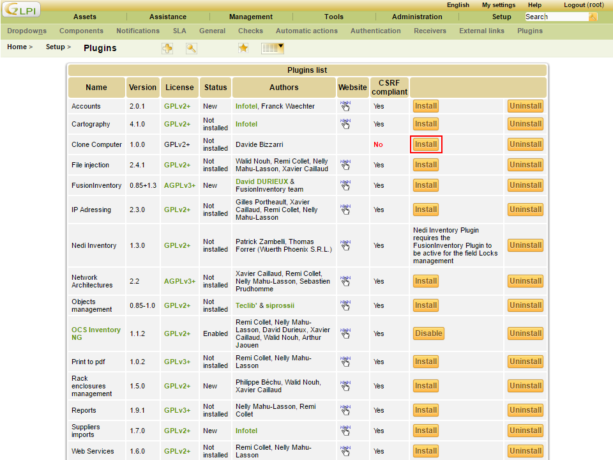Open website icon for Accounts plugin
The width and height of the screenshot is (613, 460).
[x=345, y=106]
